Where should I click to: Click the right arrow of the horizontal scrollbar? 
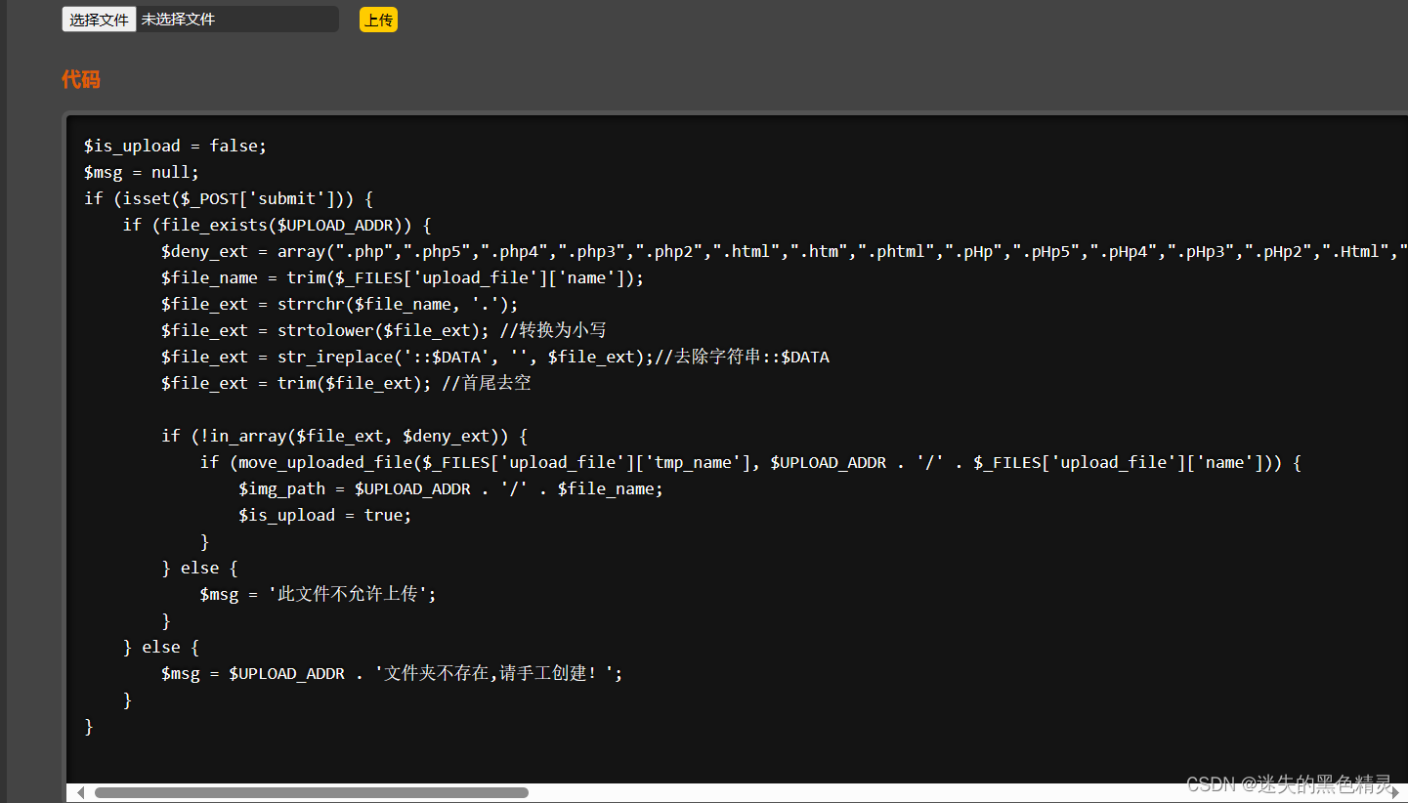tap(1395, 792)
